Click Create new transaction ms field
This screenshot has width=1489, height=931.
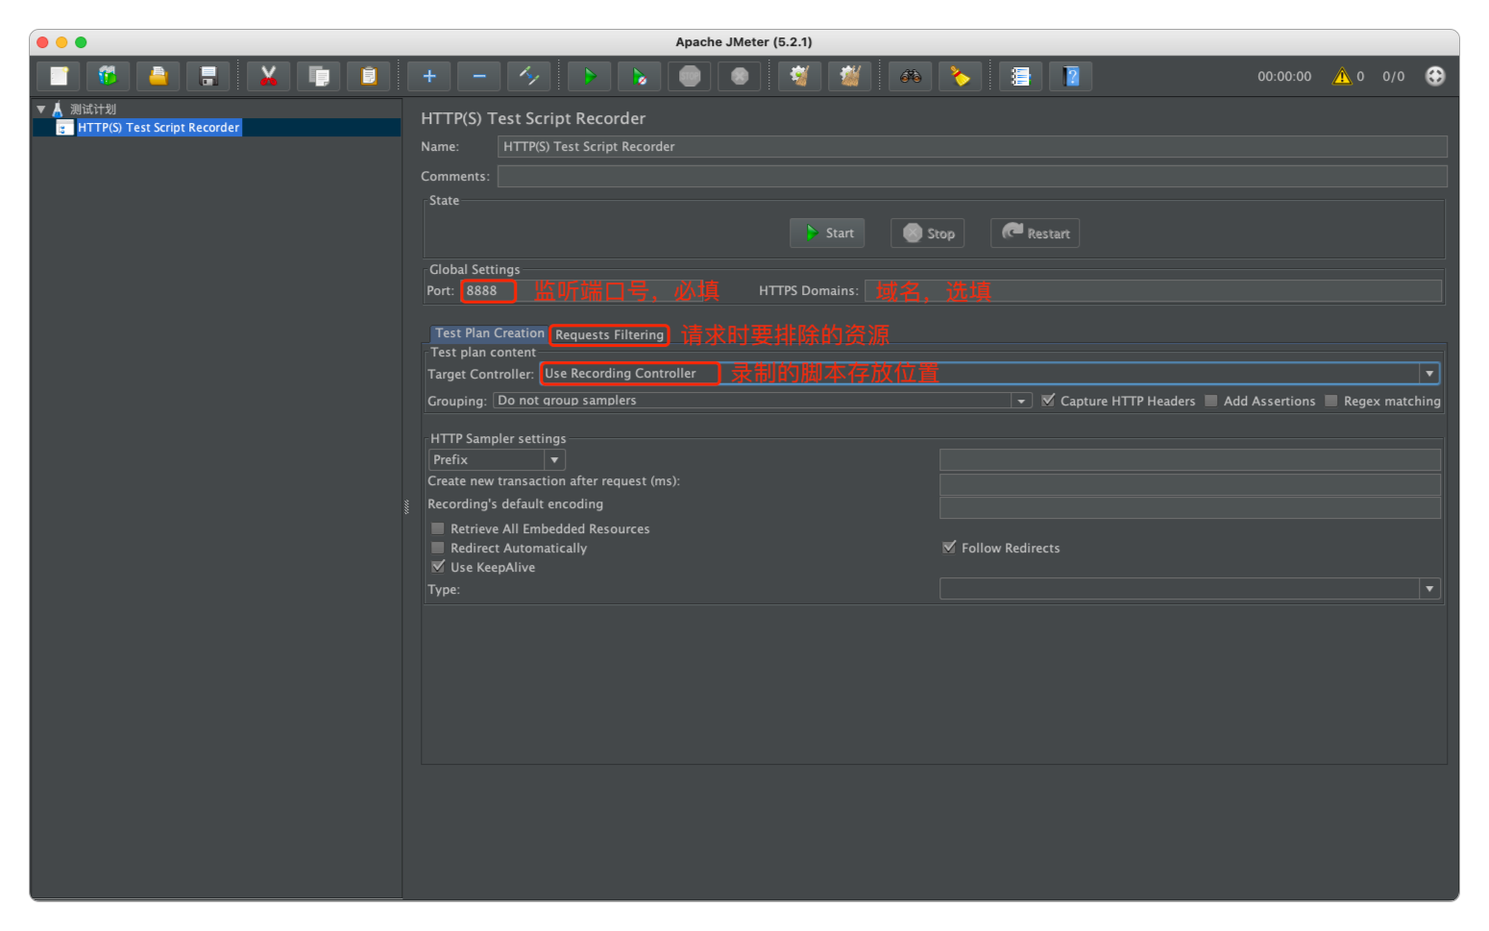(1189, 484)
